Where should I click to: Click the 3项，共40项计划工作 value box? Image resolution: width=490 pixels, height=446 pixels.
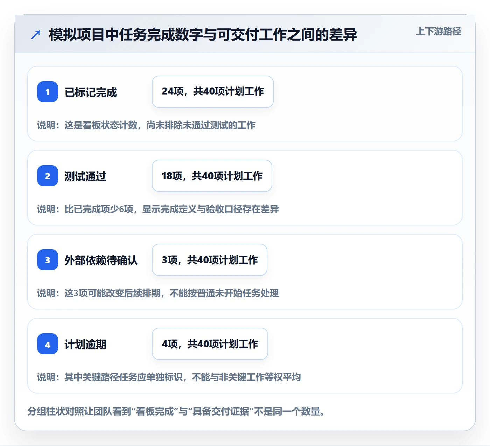coord(210,260)
